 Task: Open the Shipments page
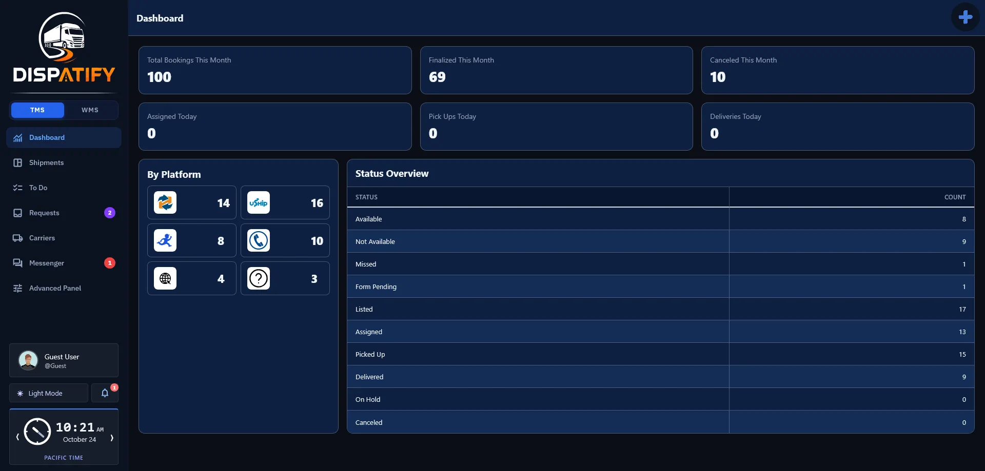[64, 163]
